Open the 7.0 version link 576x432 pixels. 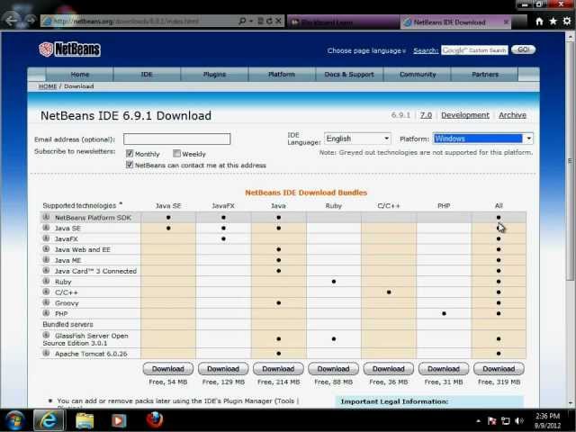click(426, 115)
